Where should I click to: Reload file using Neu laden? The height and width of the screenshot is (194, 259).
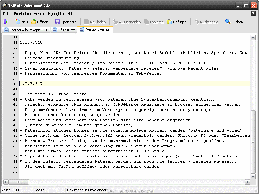[95, 22]
